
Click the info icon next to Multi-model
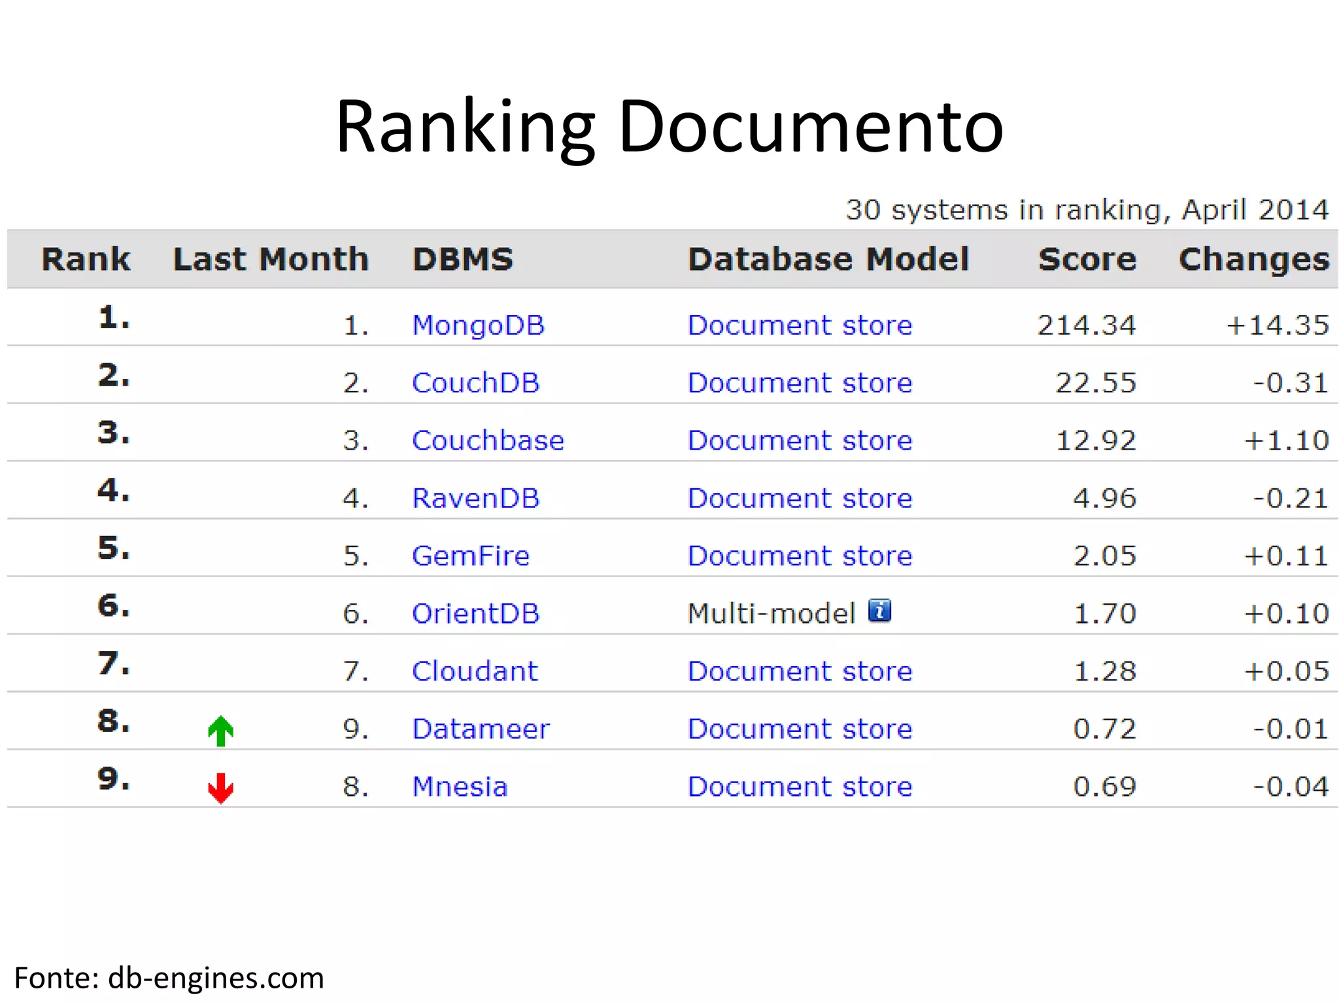pyautogui.click(x=880, y=611)
